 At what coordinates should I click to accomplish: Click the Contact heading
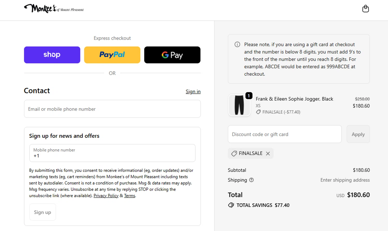[x=37, y=91]
